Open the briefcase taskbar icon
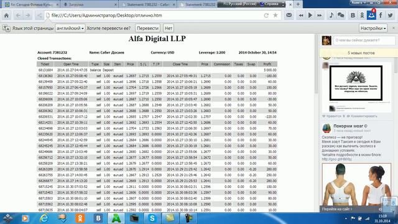 click(x=134, y=218)
